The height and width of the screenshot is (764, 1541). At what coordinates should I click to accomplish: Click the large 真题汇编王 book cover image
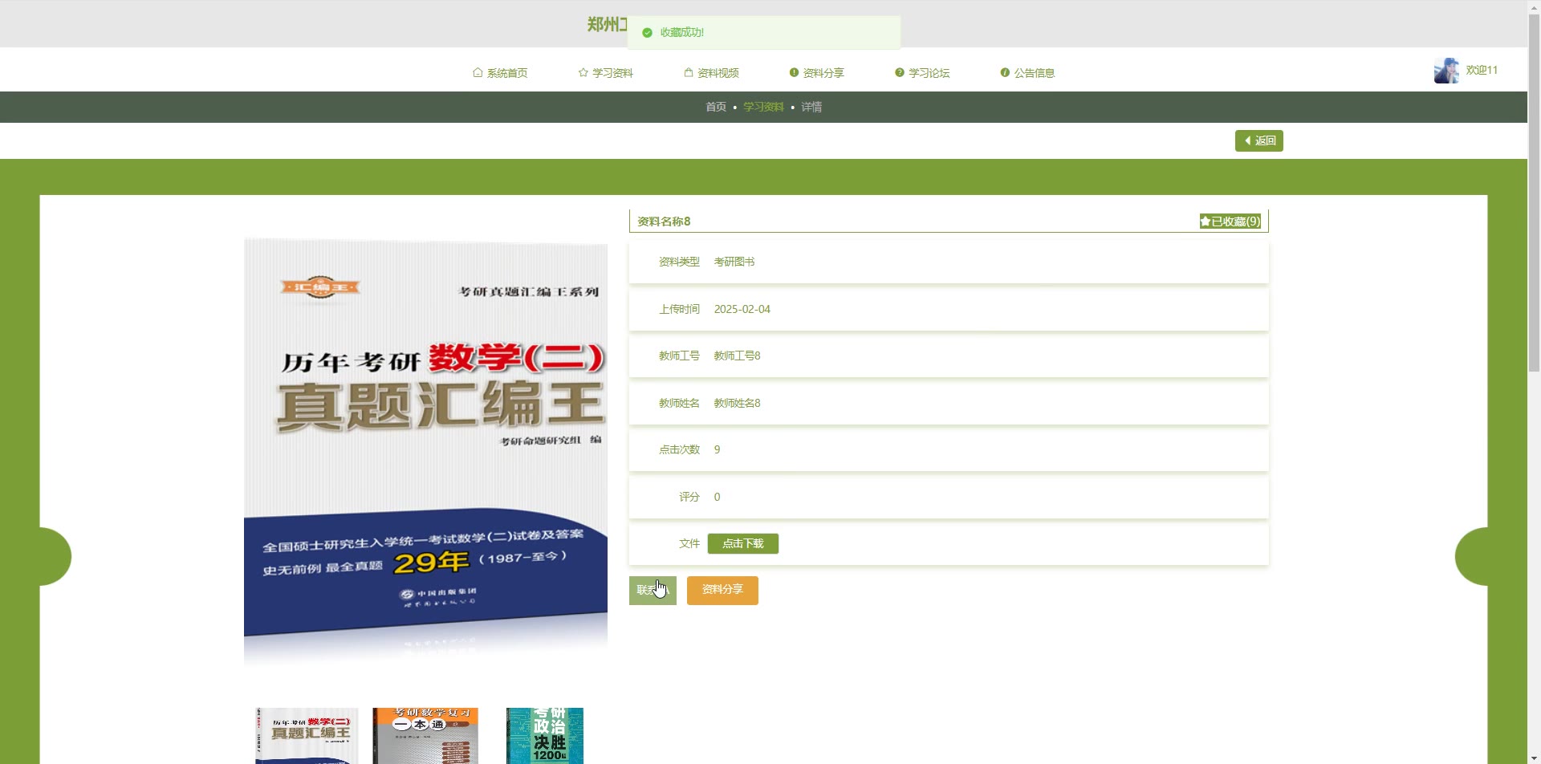(425, 451)
